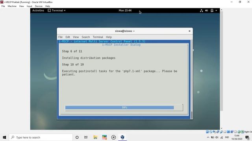Image resolution: width=252 pixels, height=141 pixels.
Task: Click the VirtualBox network adapters status icon
Action: click(x=218, y=132)
